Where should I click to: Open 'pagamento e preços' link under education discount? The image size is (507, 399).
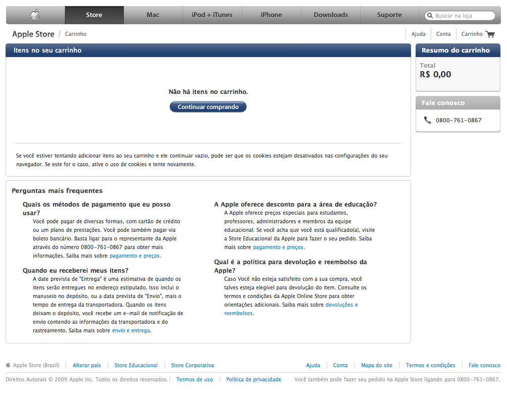coord(278,247)
